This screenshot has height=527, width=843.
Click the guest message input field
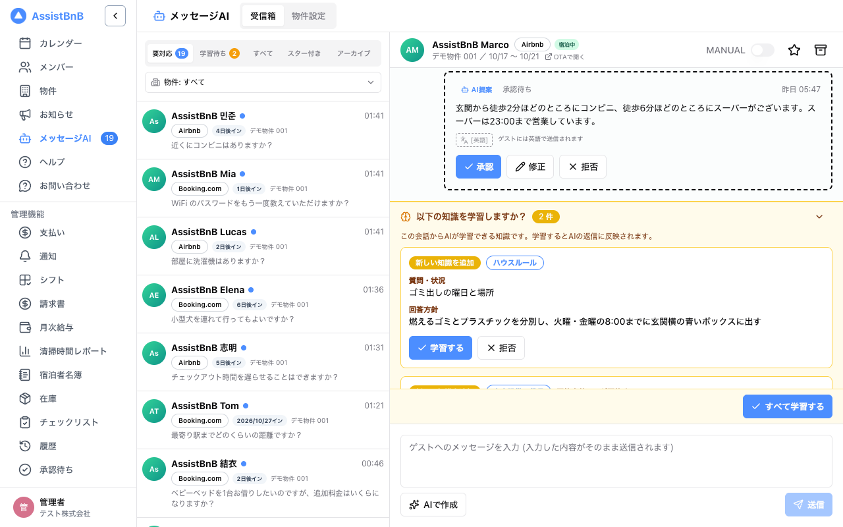tap(616, 461)
